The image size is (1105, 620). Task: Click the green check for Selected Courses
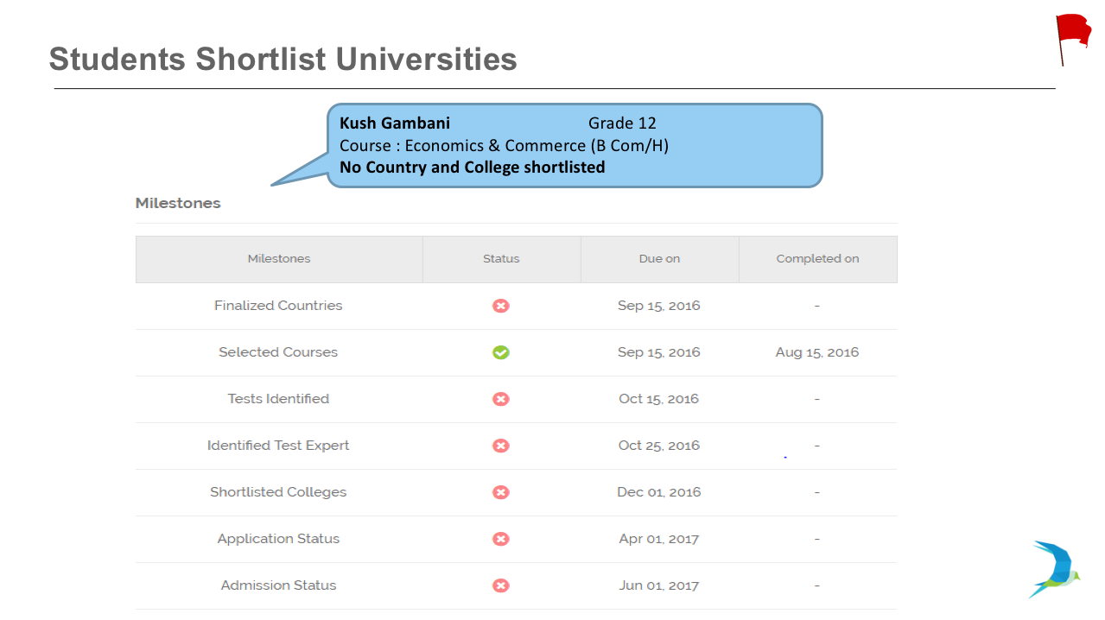[501, 352]
